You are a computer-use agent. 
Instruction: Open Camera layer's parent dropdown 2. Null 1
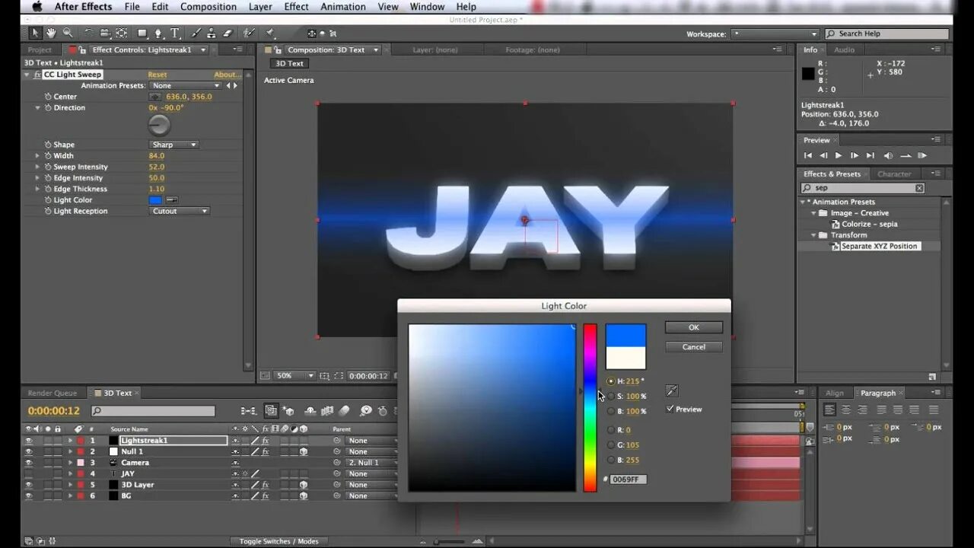click(373, 463)
